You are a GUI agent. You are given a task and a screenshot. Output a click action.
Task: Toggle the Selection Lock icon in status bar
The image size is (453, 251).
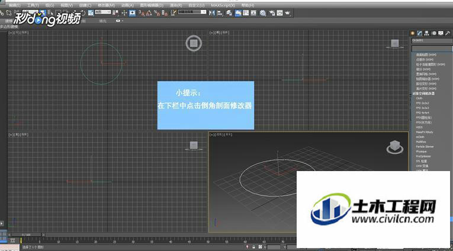[x=253, y=247]
